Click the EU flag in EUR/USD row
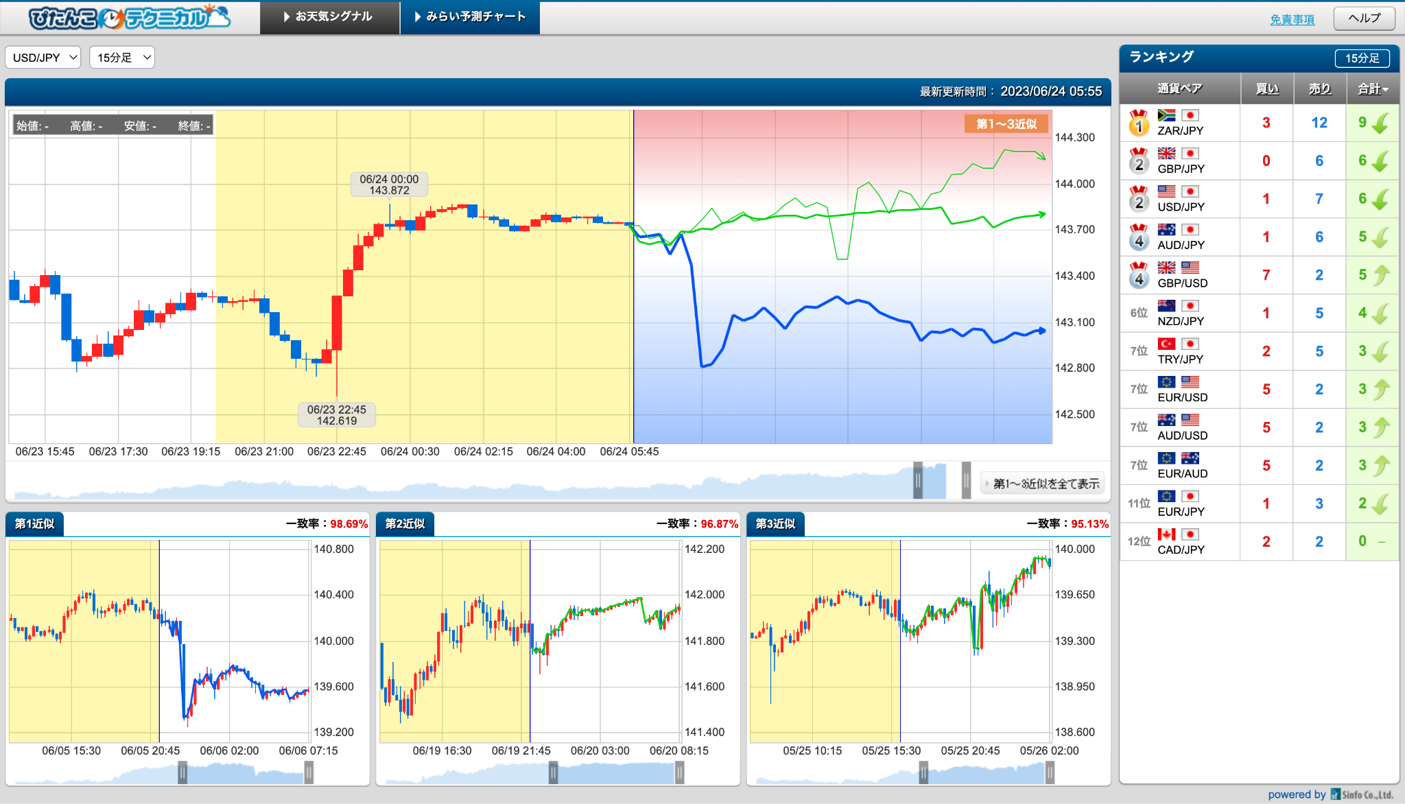 [1166, 381]
